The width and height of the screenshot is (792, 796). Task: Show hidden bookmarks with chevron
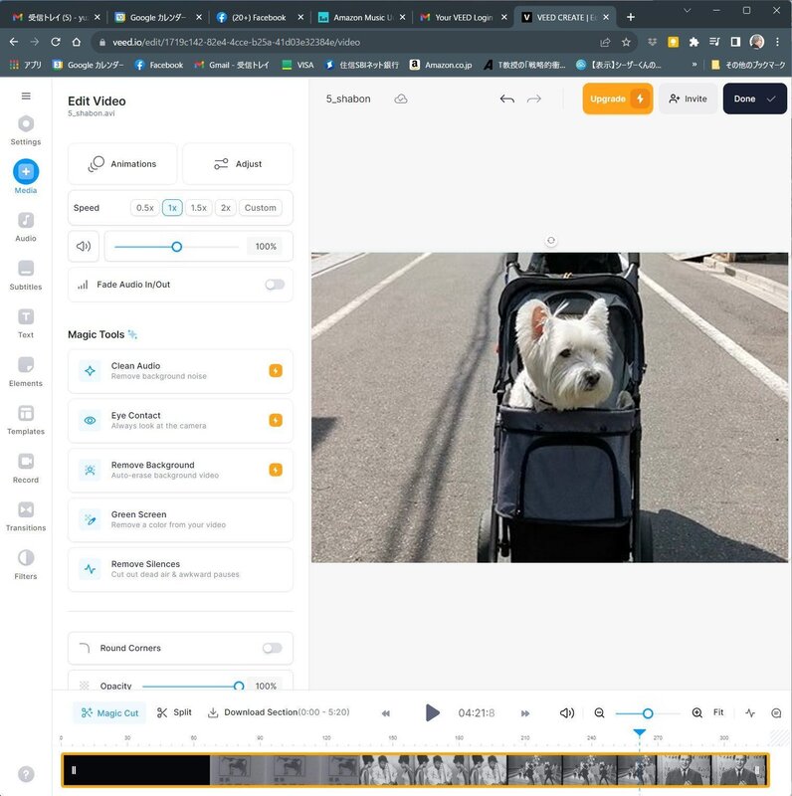(693, 65)
